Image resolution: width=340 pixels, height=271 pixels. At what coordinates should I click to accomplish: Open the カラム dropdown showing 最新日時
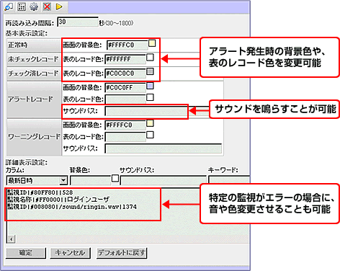click(37, 180)
